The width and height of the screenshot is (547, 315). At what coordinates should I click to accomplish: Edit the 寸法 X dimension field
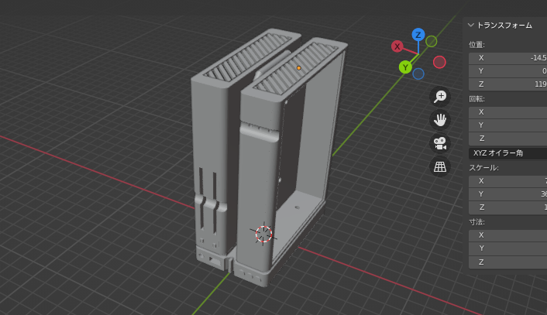[508, 235]
